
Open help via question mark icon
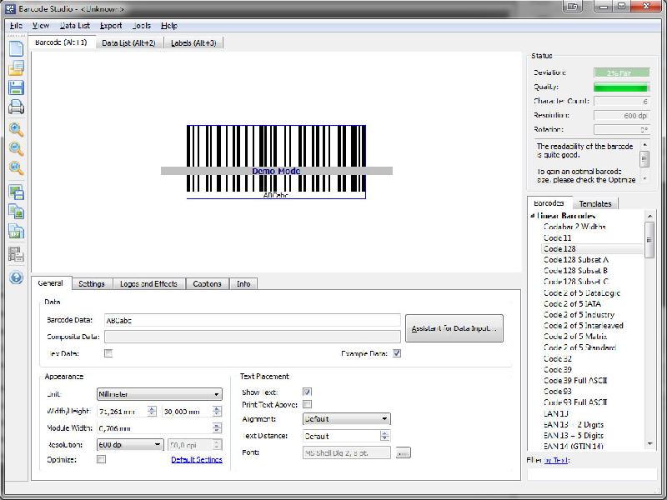coord(16,277)
